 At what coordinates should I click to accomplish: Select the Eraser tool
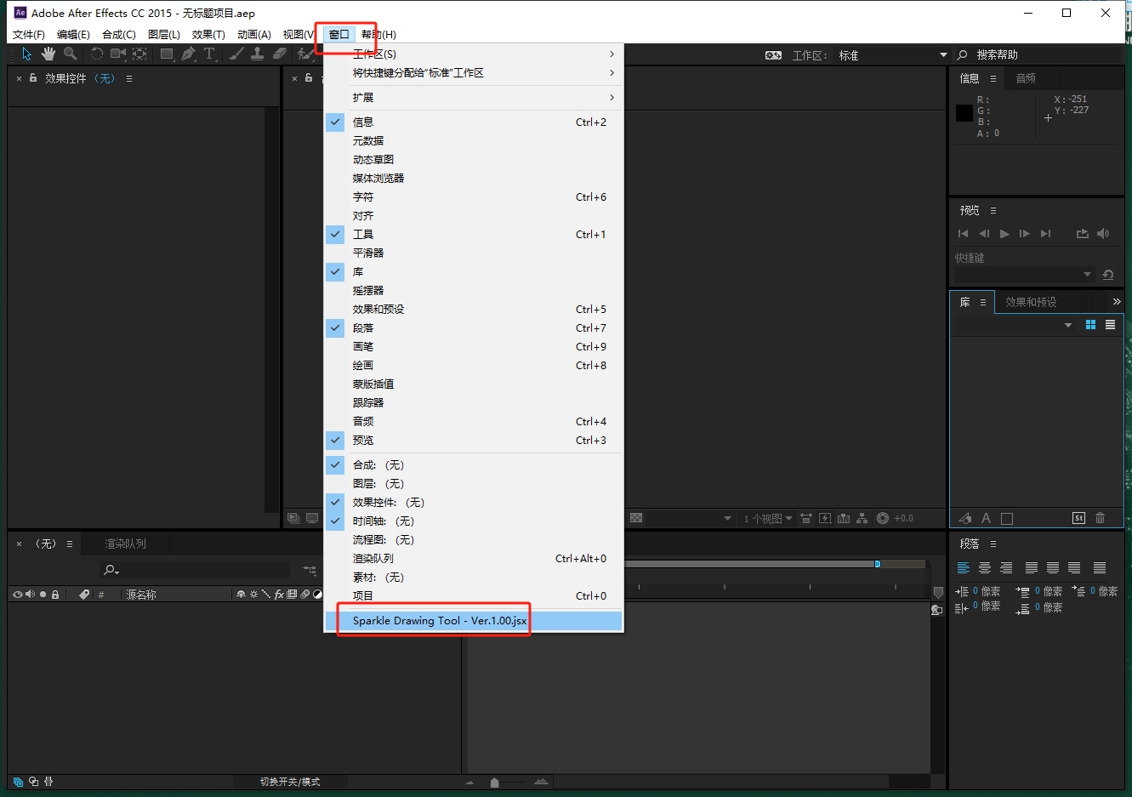(x=280, y=54)
